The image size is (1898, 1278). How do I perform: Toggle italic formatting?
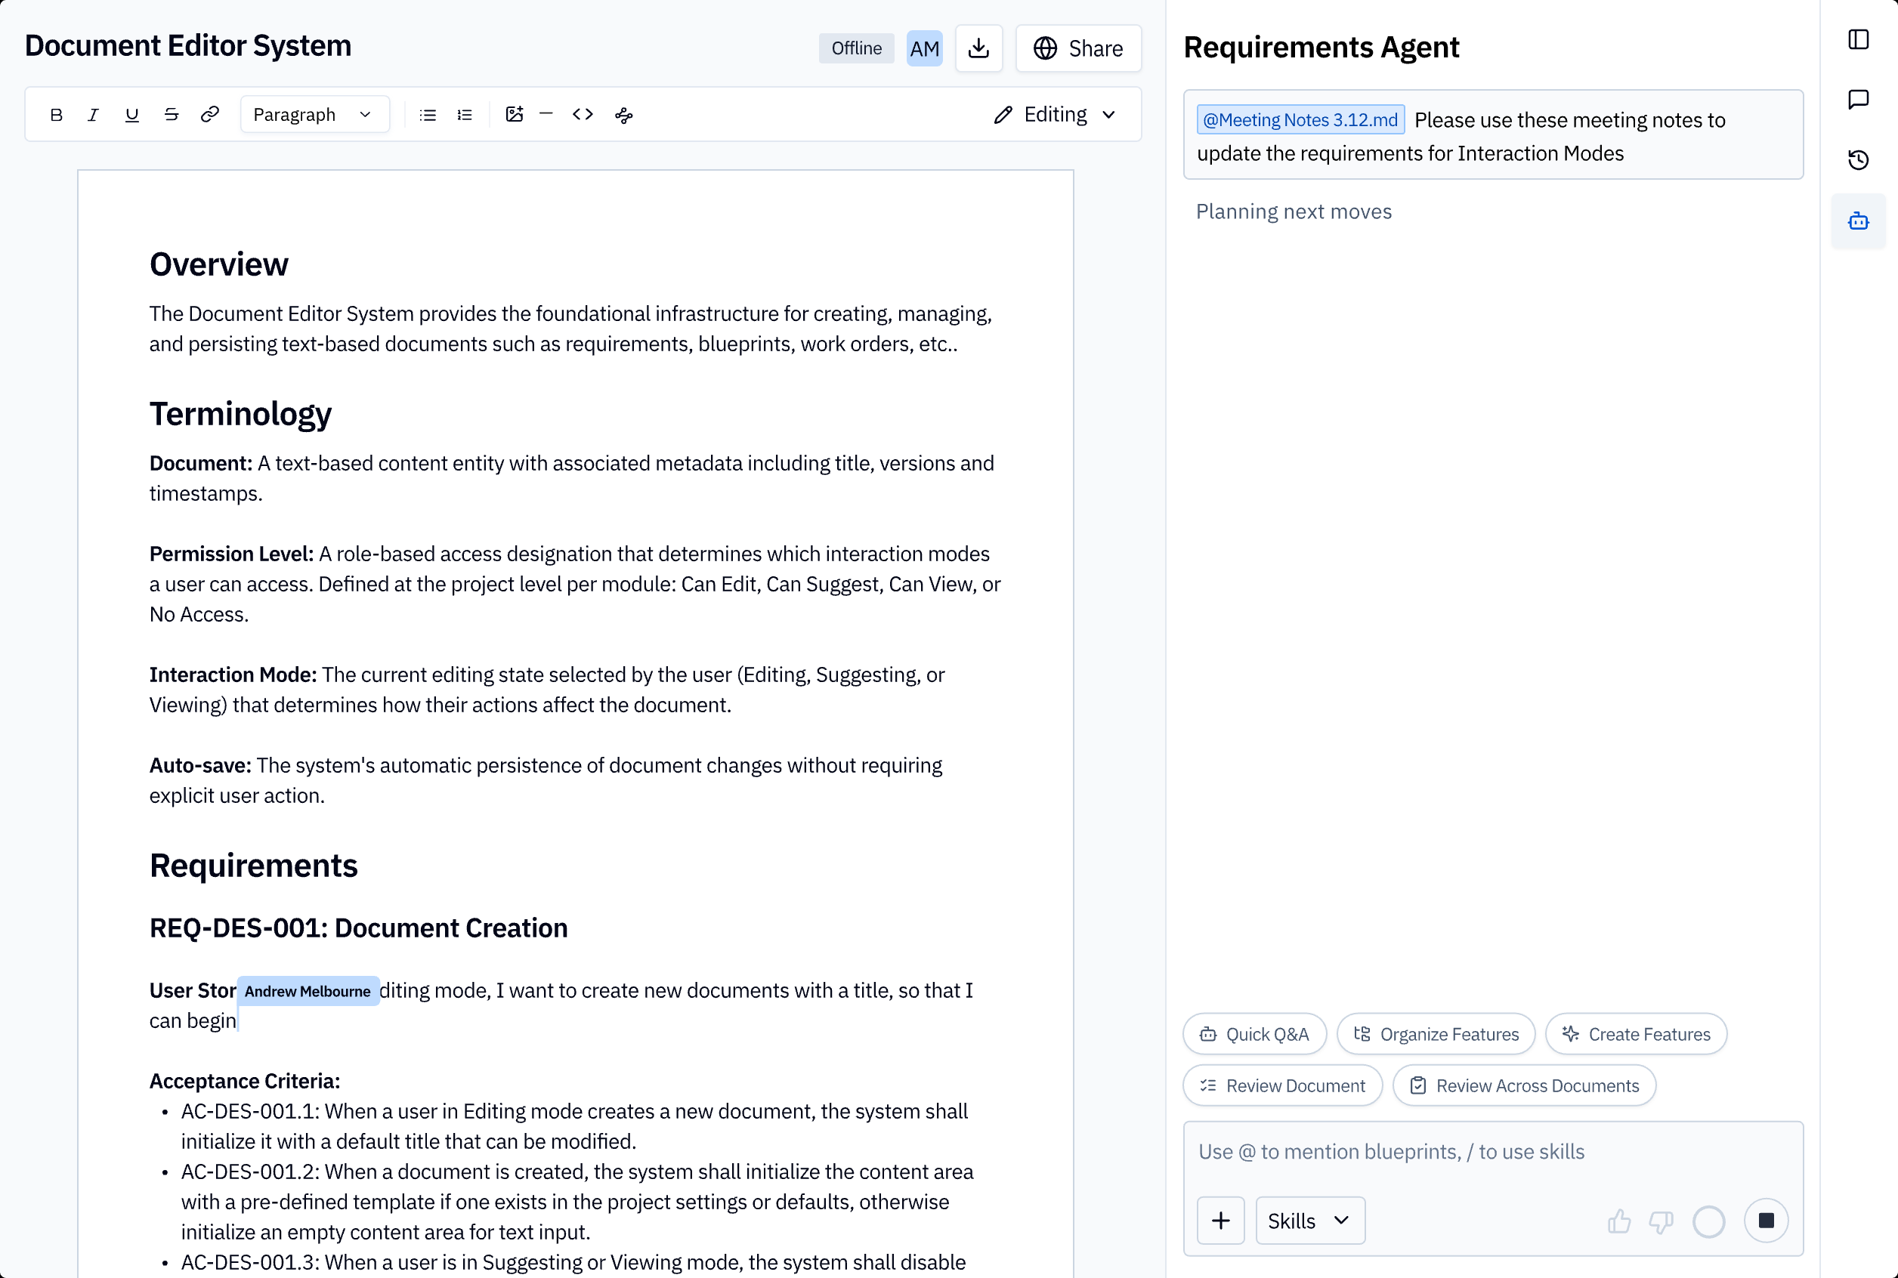pyautogui.click(x=93, y=115)
